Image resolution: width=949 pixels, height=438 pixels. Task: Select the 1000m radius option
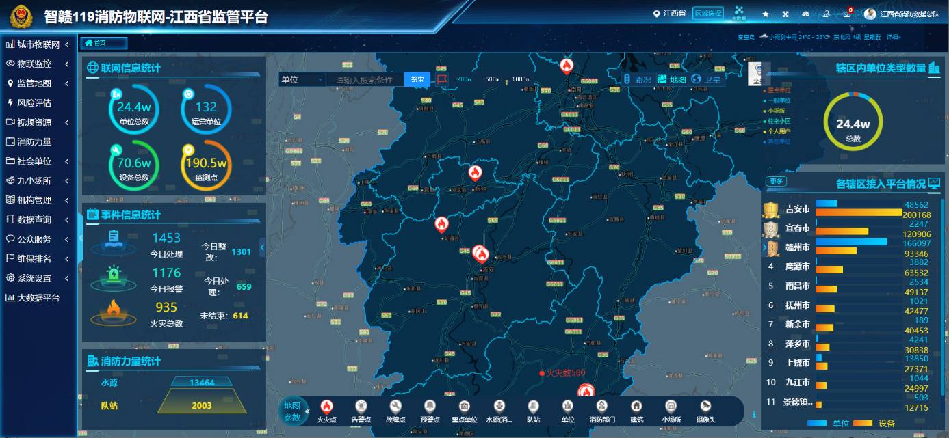click(521, 79)
